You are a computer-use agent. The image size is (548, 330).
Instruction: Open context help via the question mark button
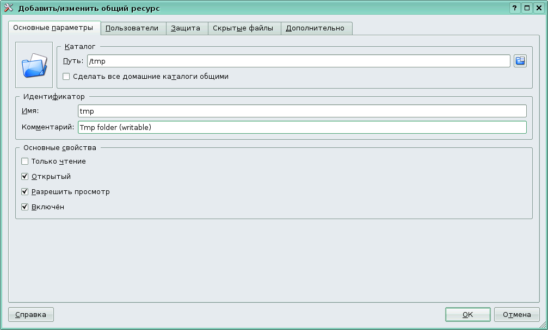515,8
